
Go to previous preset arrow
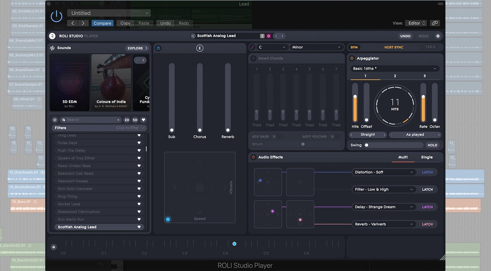tap(73, 23)
